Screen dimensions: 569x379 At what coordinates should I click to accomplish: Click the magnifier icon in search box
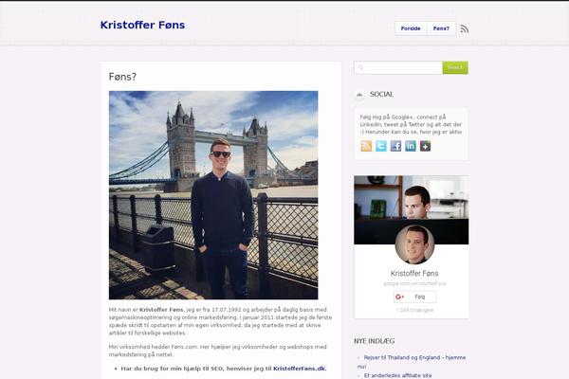pyautogui.click(x=360, y=67)
